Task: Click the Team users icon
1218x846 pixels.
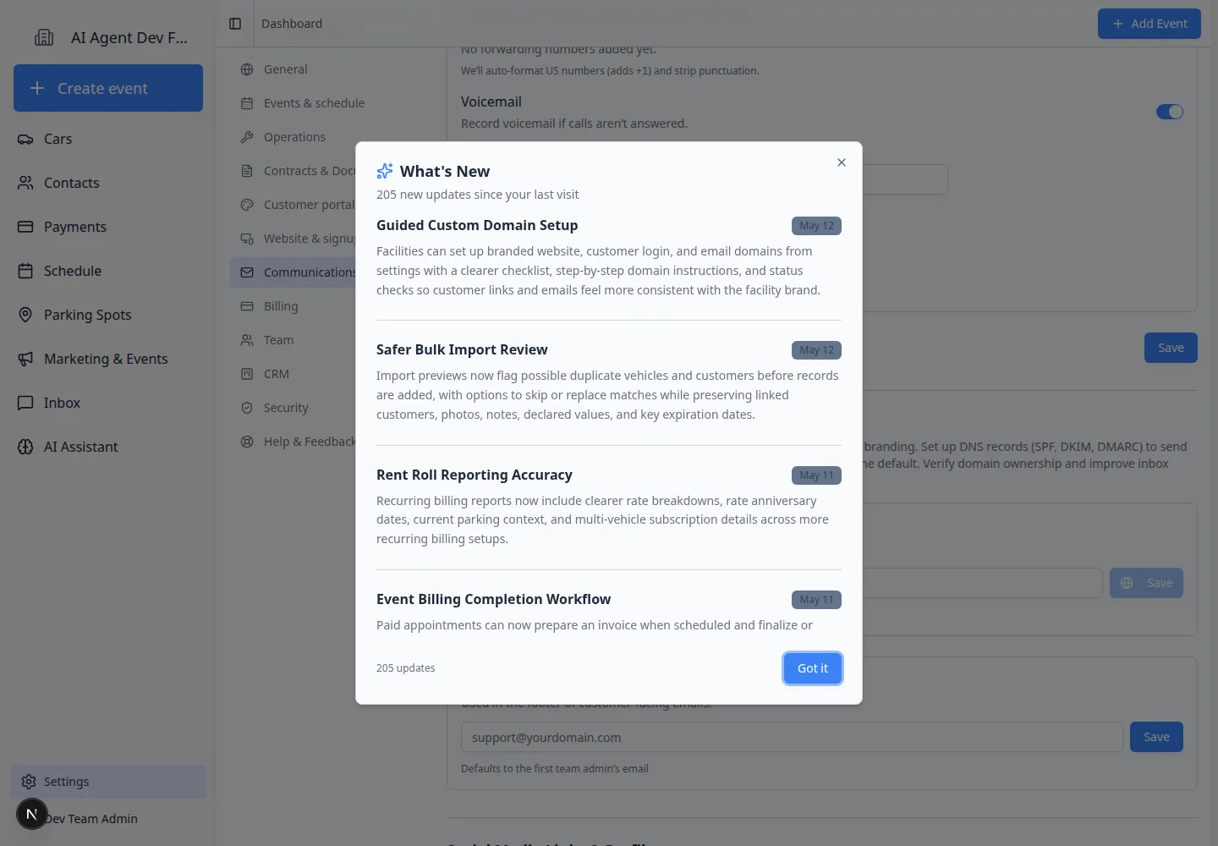Action: coord(247,340)
